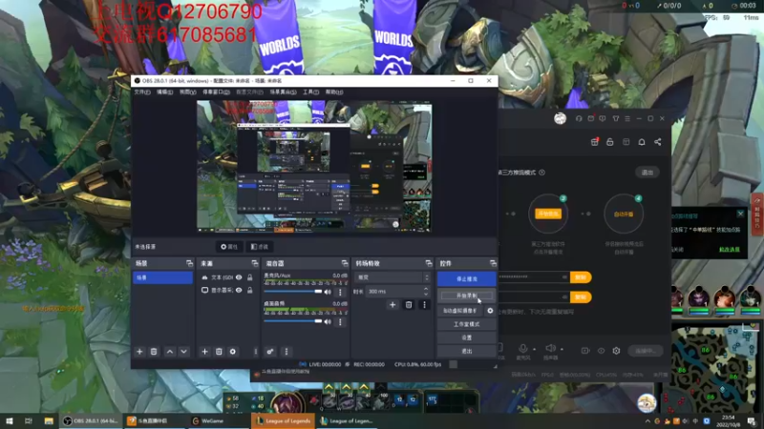The width and height of the screenshot is (764, 429).
Task: Click the notification bell in Douyu window
Action: 642,142
